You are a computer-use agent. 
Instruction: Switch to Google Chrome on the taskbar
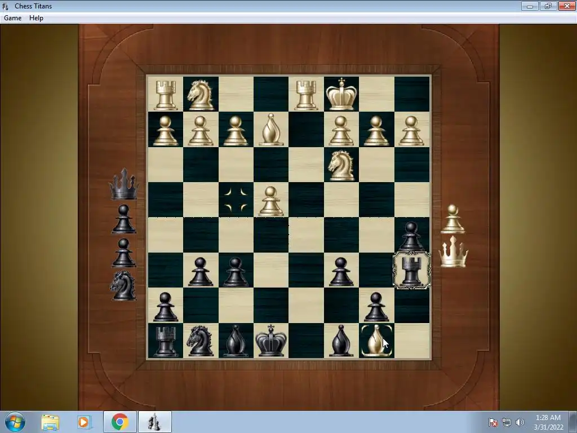click(x=119, y=422)
